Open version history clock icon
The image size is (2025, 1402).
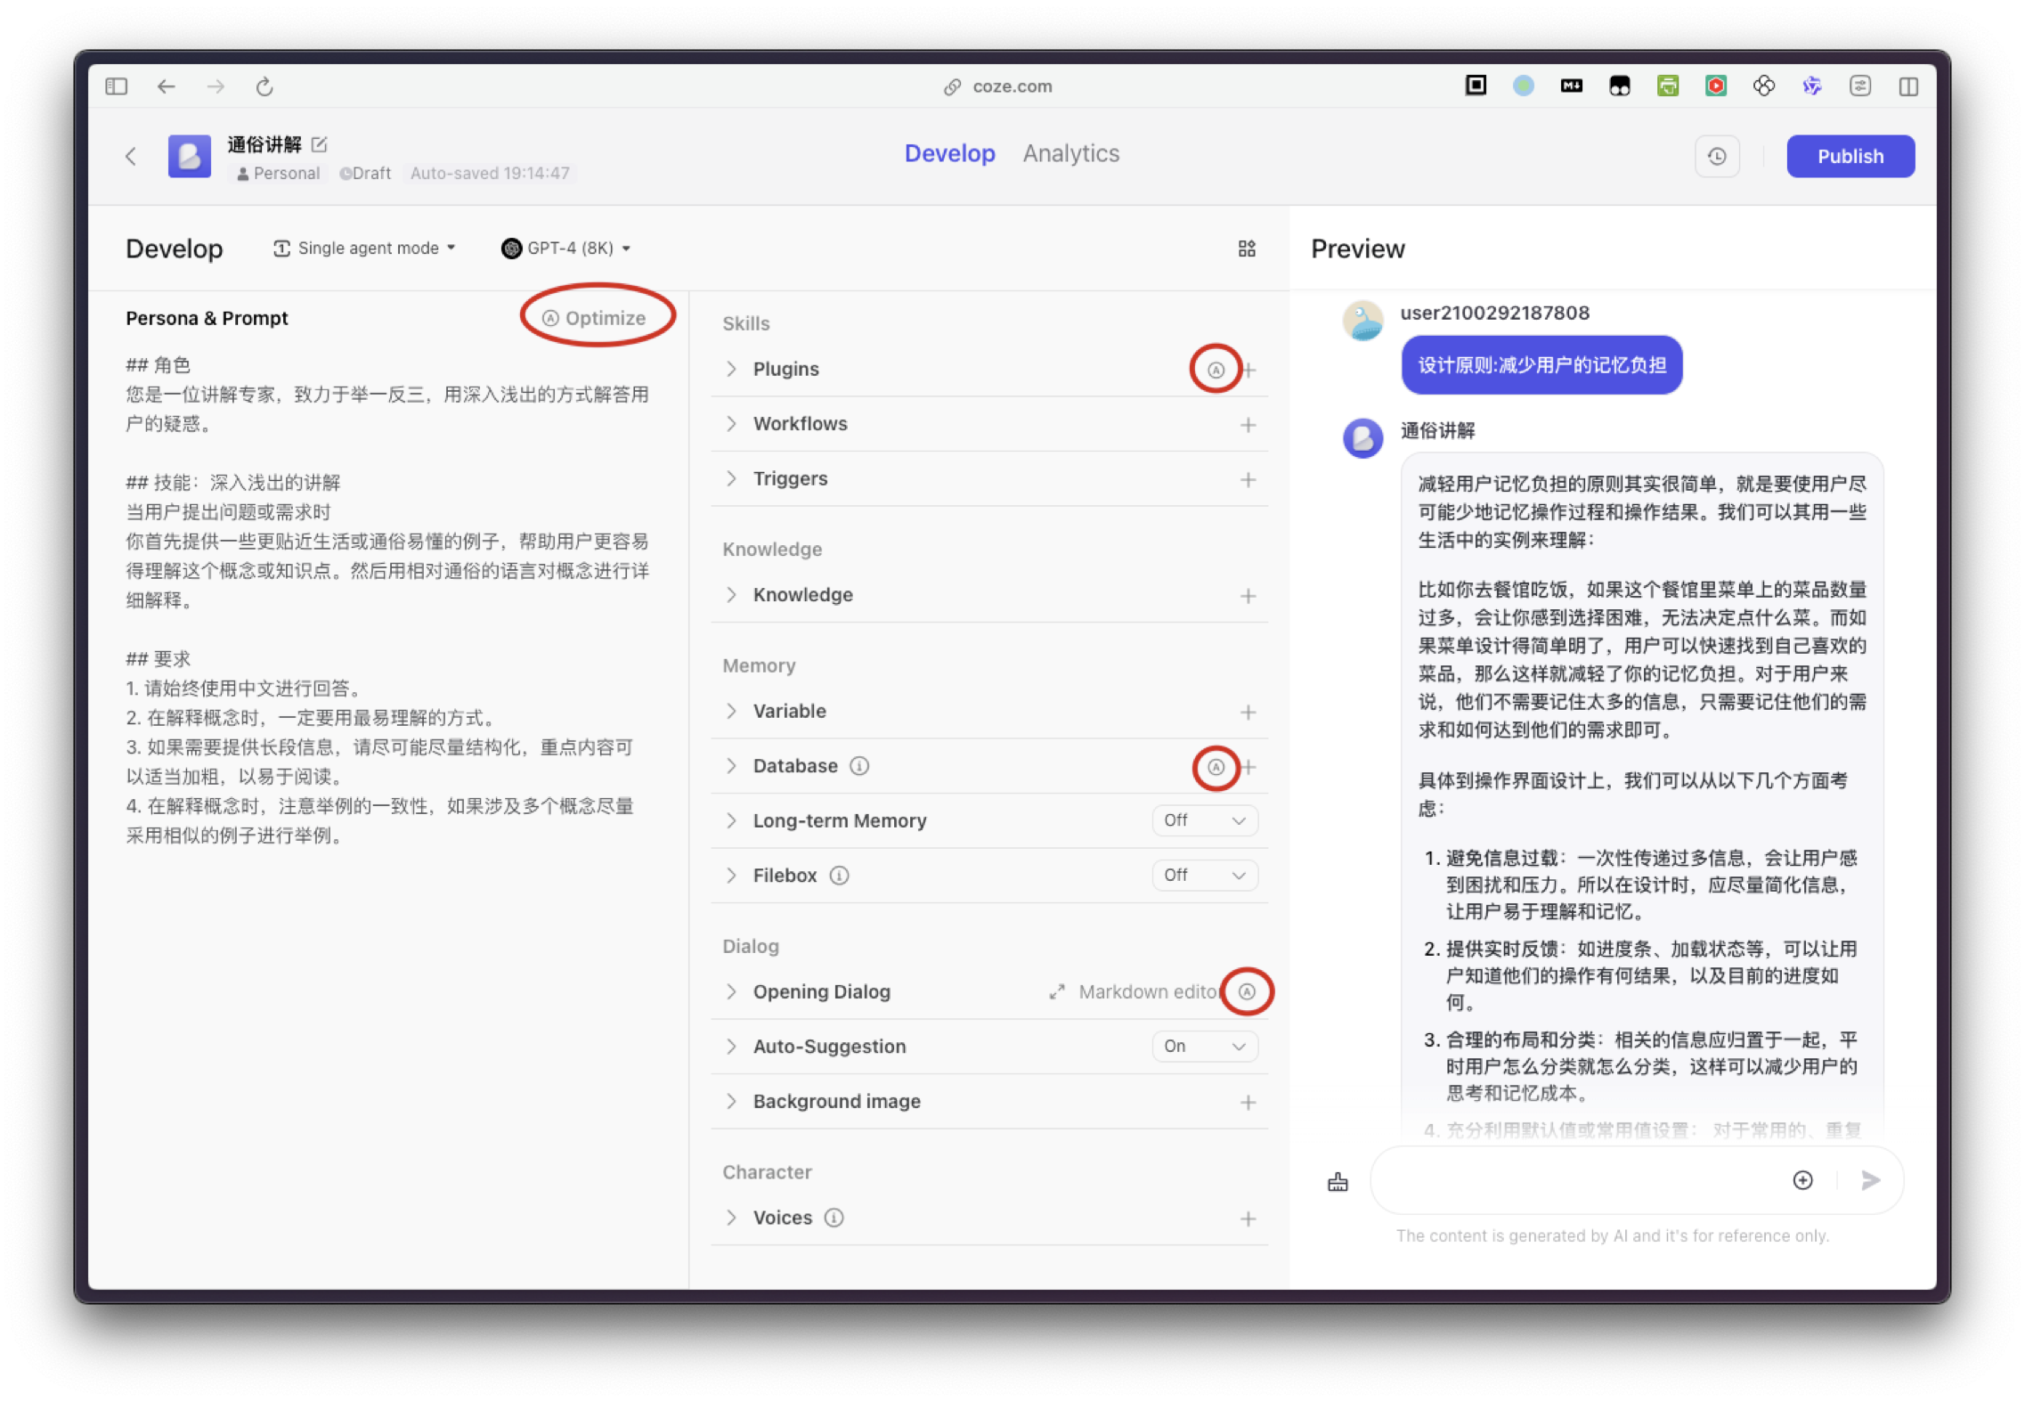[x=1716, y=157]
